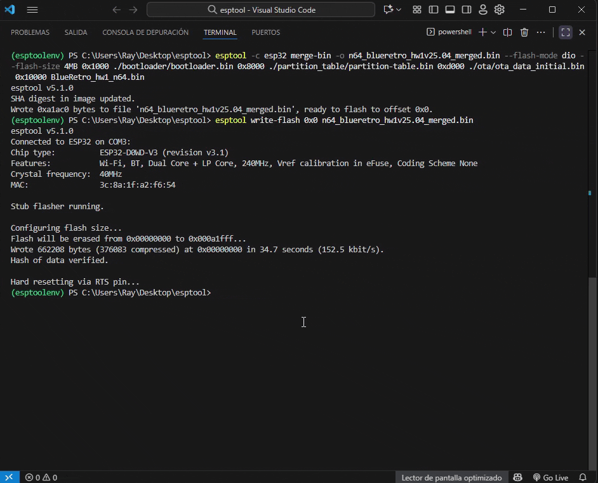
Task: Switch to the CONSOLA DE DEPURACIÓN tab
Action: (x=145, y=32)
